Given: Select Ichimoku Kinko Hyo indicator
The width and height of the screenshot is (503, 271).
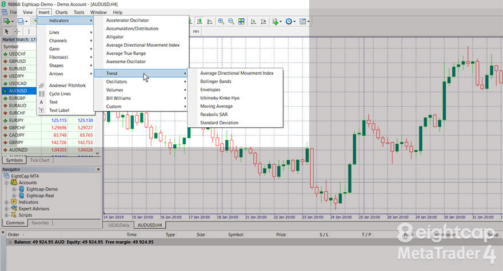Looking at the screenshot, I should coord(235,98).
